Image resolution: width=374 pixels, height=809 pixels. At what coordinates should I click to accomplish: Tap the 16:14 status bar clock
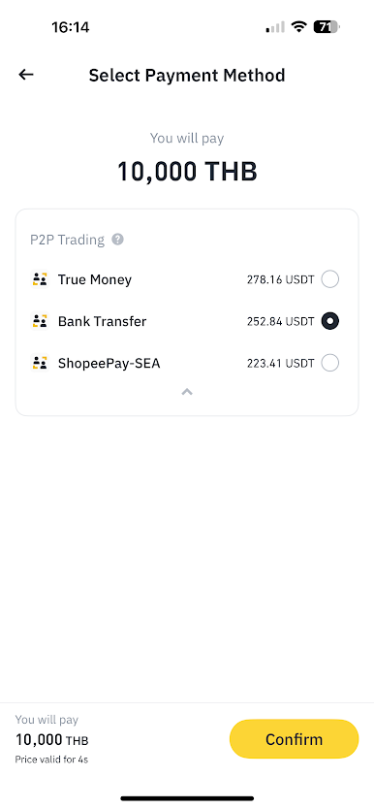pos(71,27)
